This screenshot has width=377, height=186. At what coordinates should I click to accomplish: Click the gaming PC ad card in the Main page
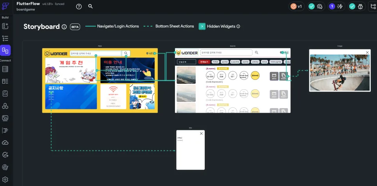click(x=142, y=96)
